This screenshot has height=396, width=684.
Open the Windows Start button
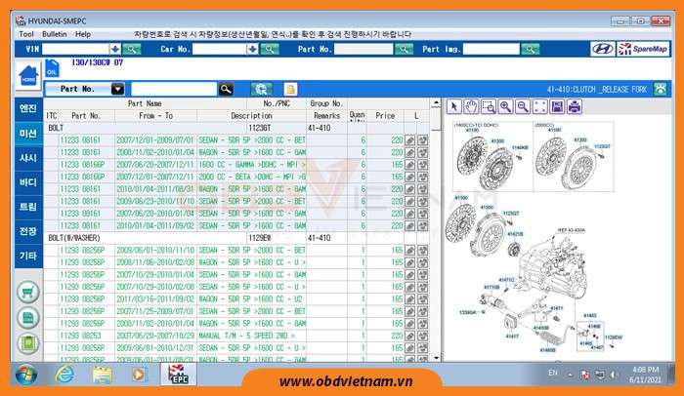coord(25,375)
